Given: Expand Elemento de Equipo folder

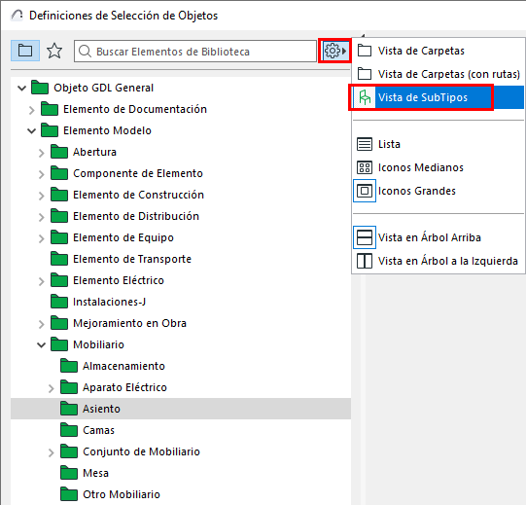Looking at the screenshot, I should pos(41,238).
